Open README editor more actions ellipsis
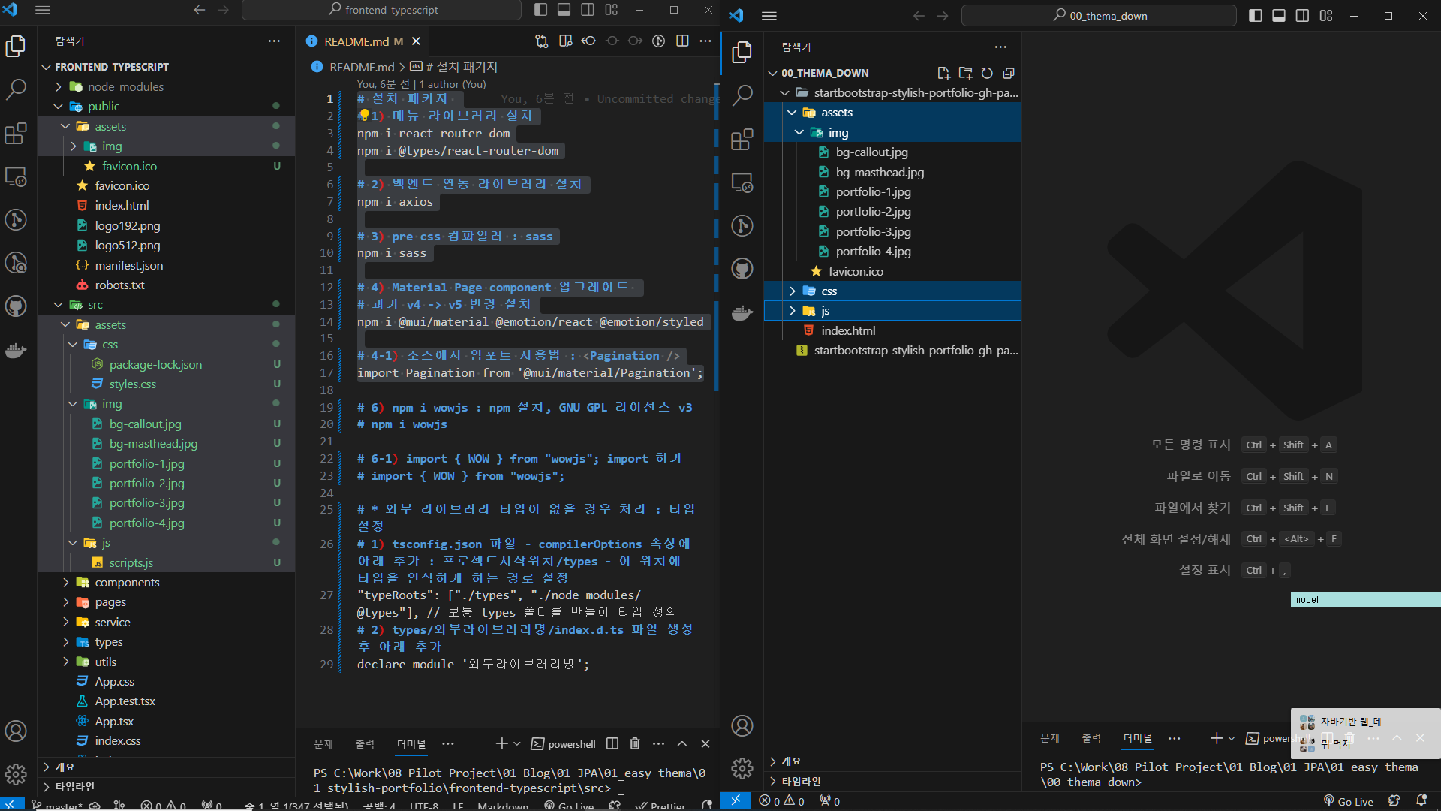The width and height of the screenshot is (1441, 811). pyautogui.click(x=705, y=41)
